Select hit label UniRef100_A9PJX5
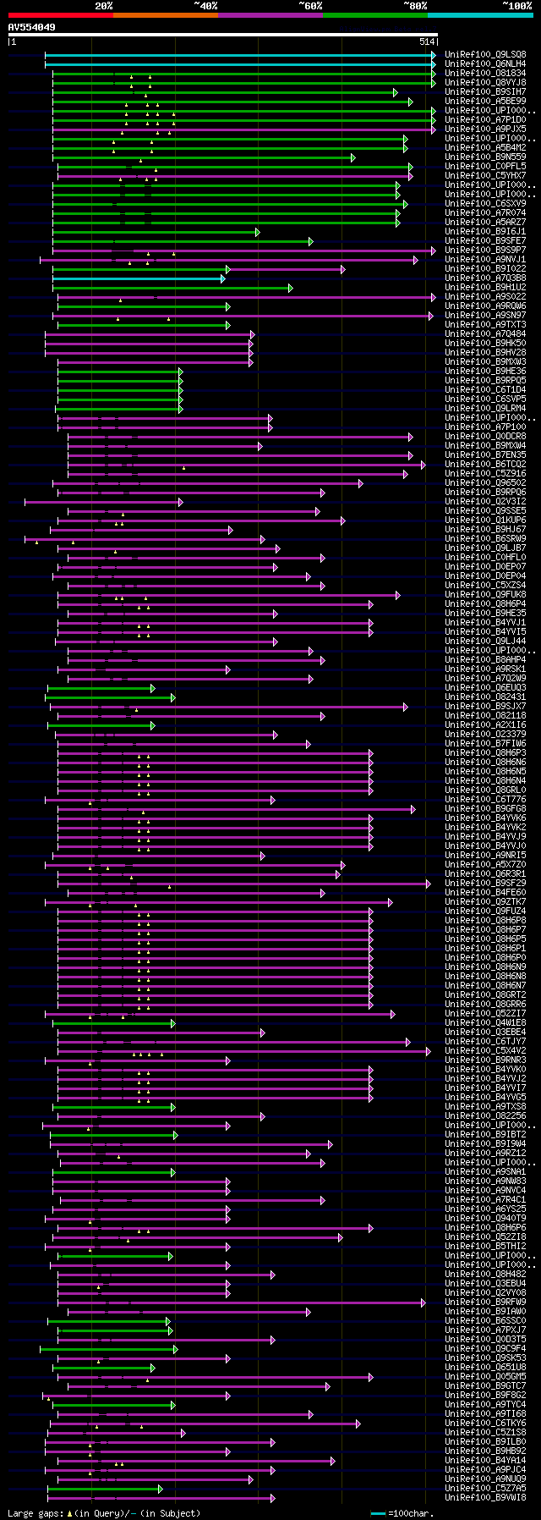The height and width of the screenshot is (1520, 541). click(x=485, y=129)
